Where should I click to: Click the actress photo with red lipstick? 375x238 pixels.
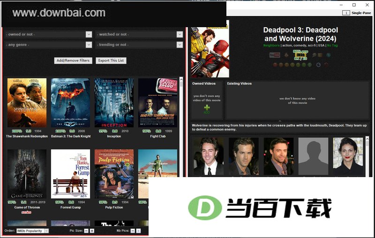tap(348, 156)
